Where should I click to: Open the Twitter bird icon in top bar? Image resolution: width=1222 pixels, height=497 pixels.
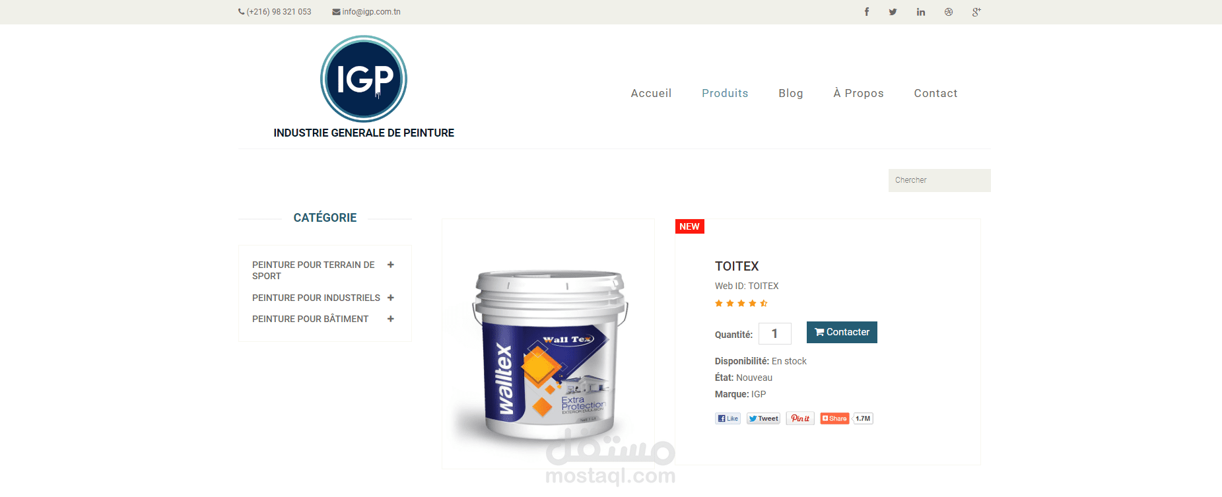pyautogui.click(x=893, y=12)
